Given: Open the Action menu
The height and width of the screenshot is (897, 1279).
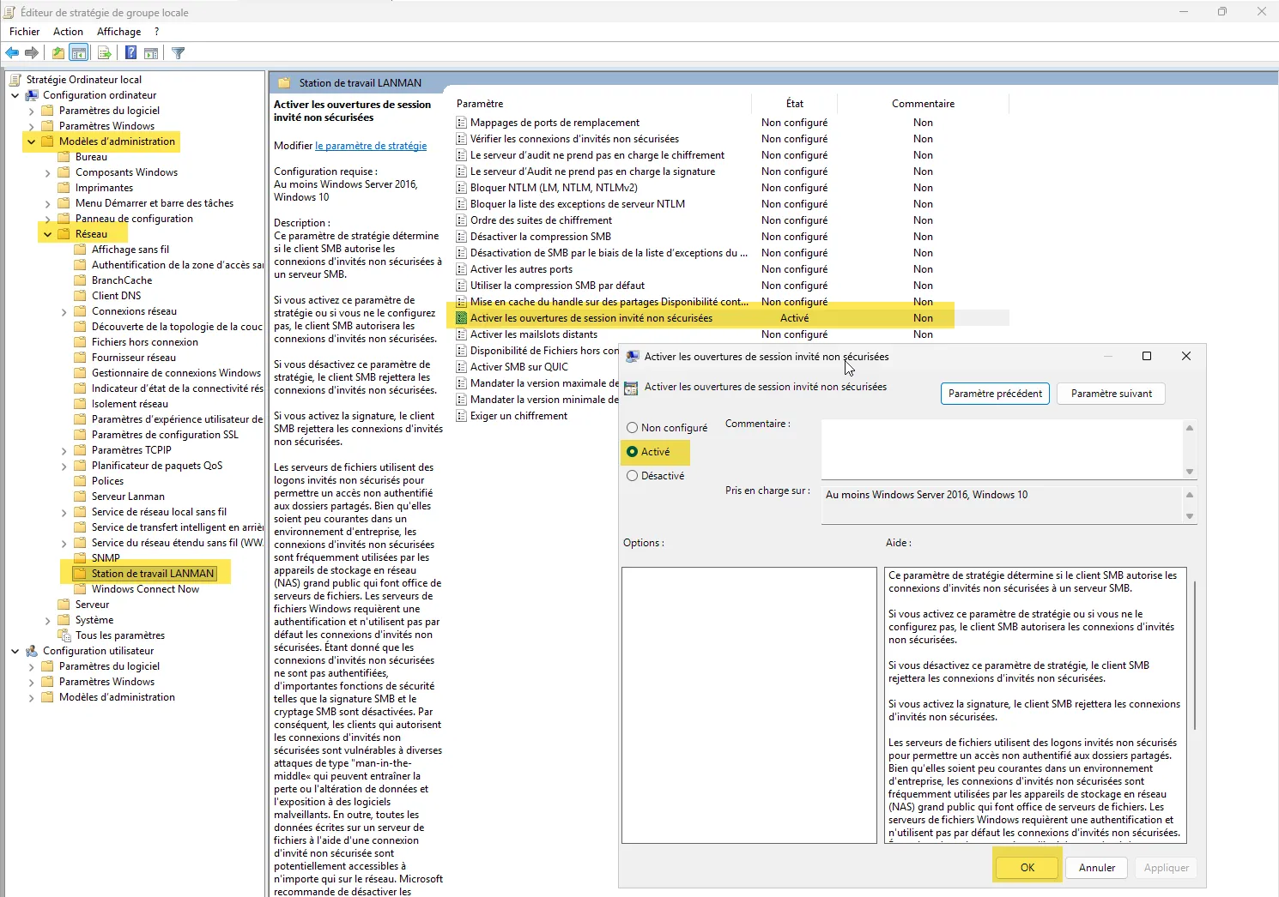Looking at the screenshot, I should pos(68,32).
